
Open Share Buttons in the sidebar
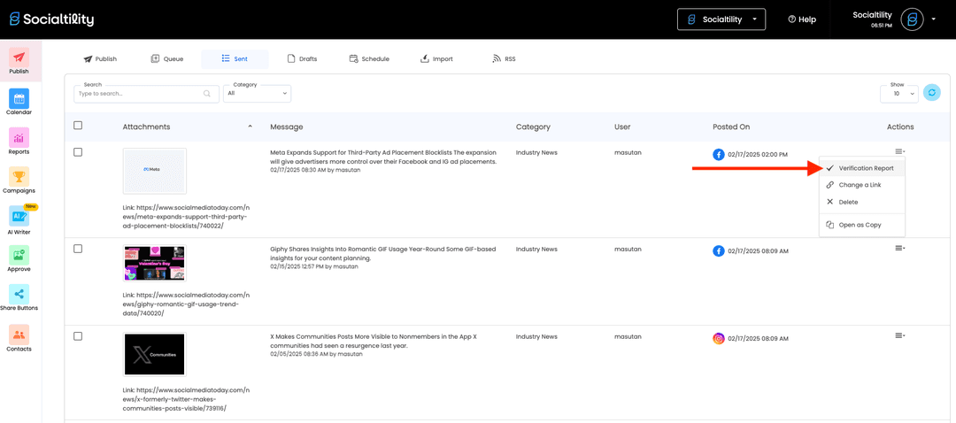click(x=19, y=296)
